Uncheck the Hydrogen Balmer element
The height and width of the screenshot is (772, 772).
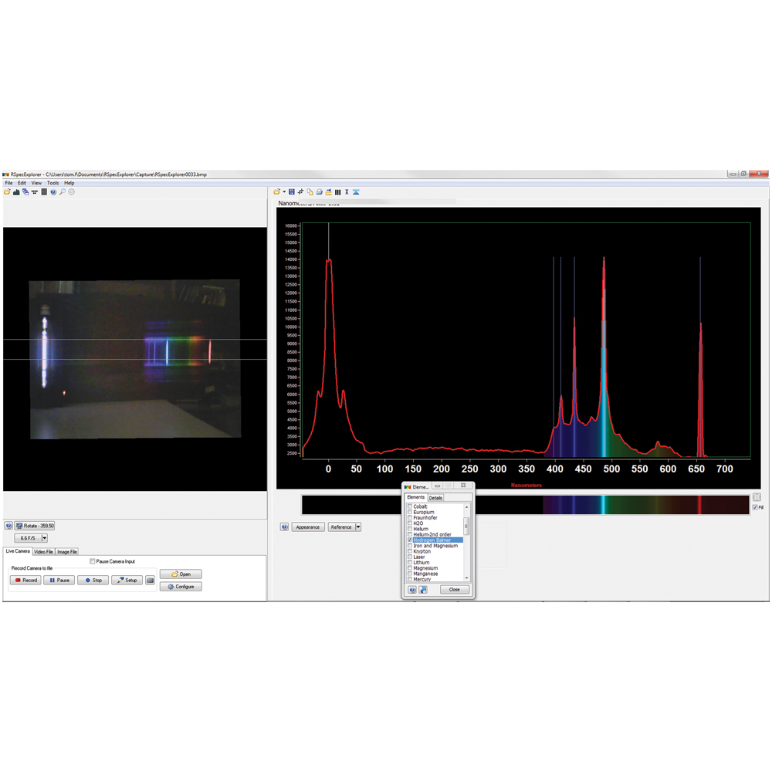click(410, 540)
